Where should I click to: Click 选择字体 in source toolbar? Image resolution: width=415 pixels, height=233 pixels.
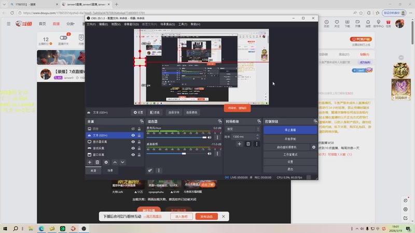click(174, 112)
